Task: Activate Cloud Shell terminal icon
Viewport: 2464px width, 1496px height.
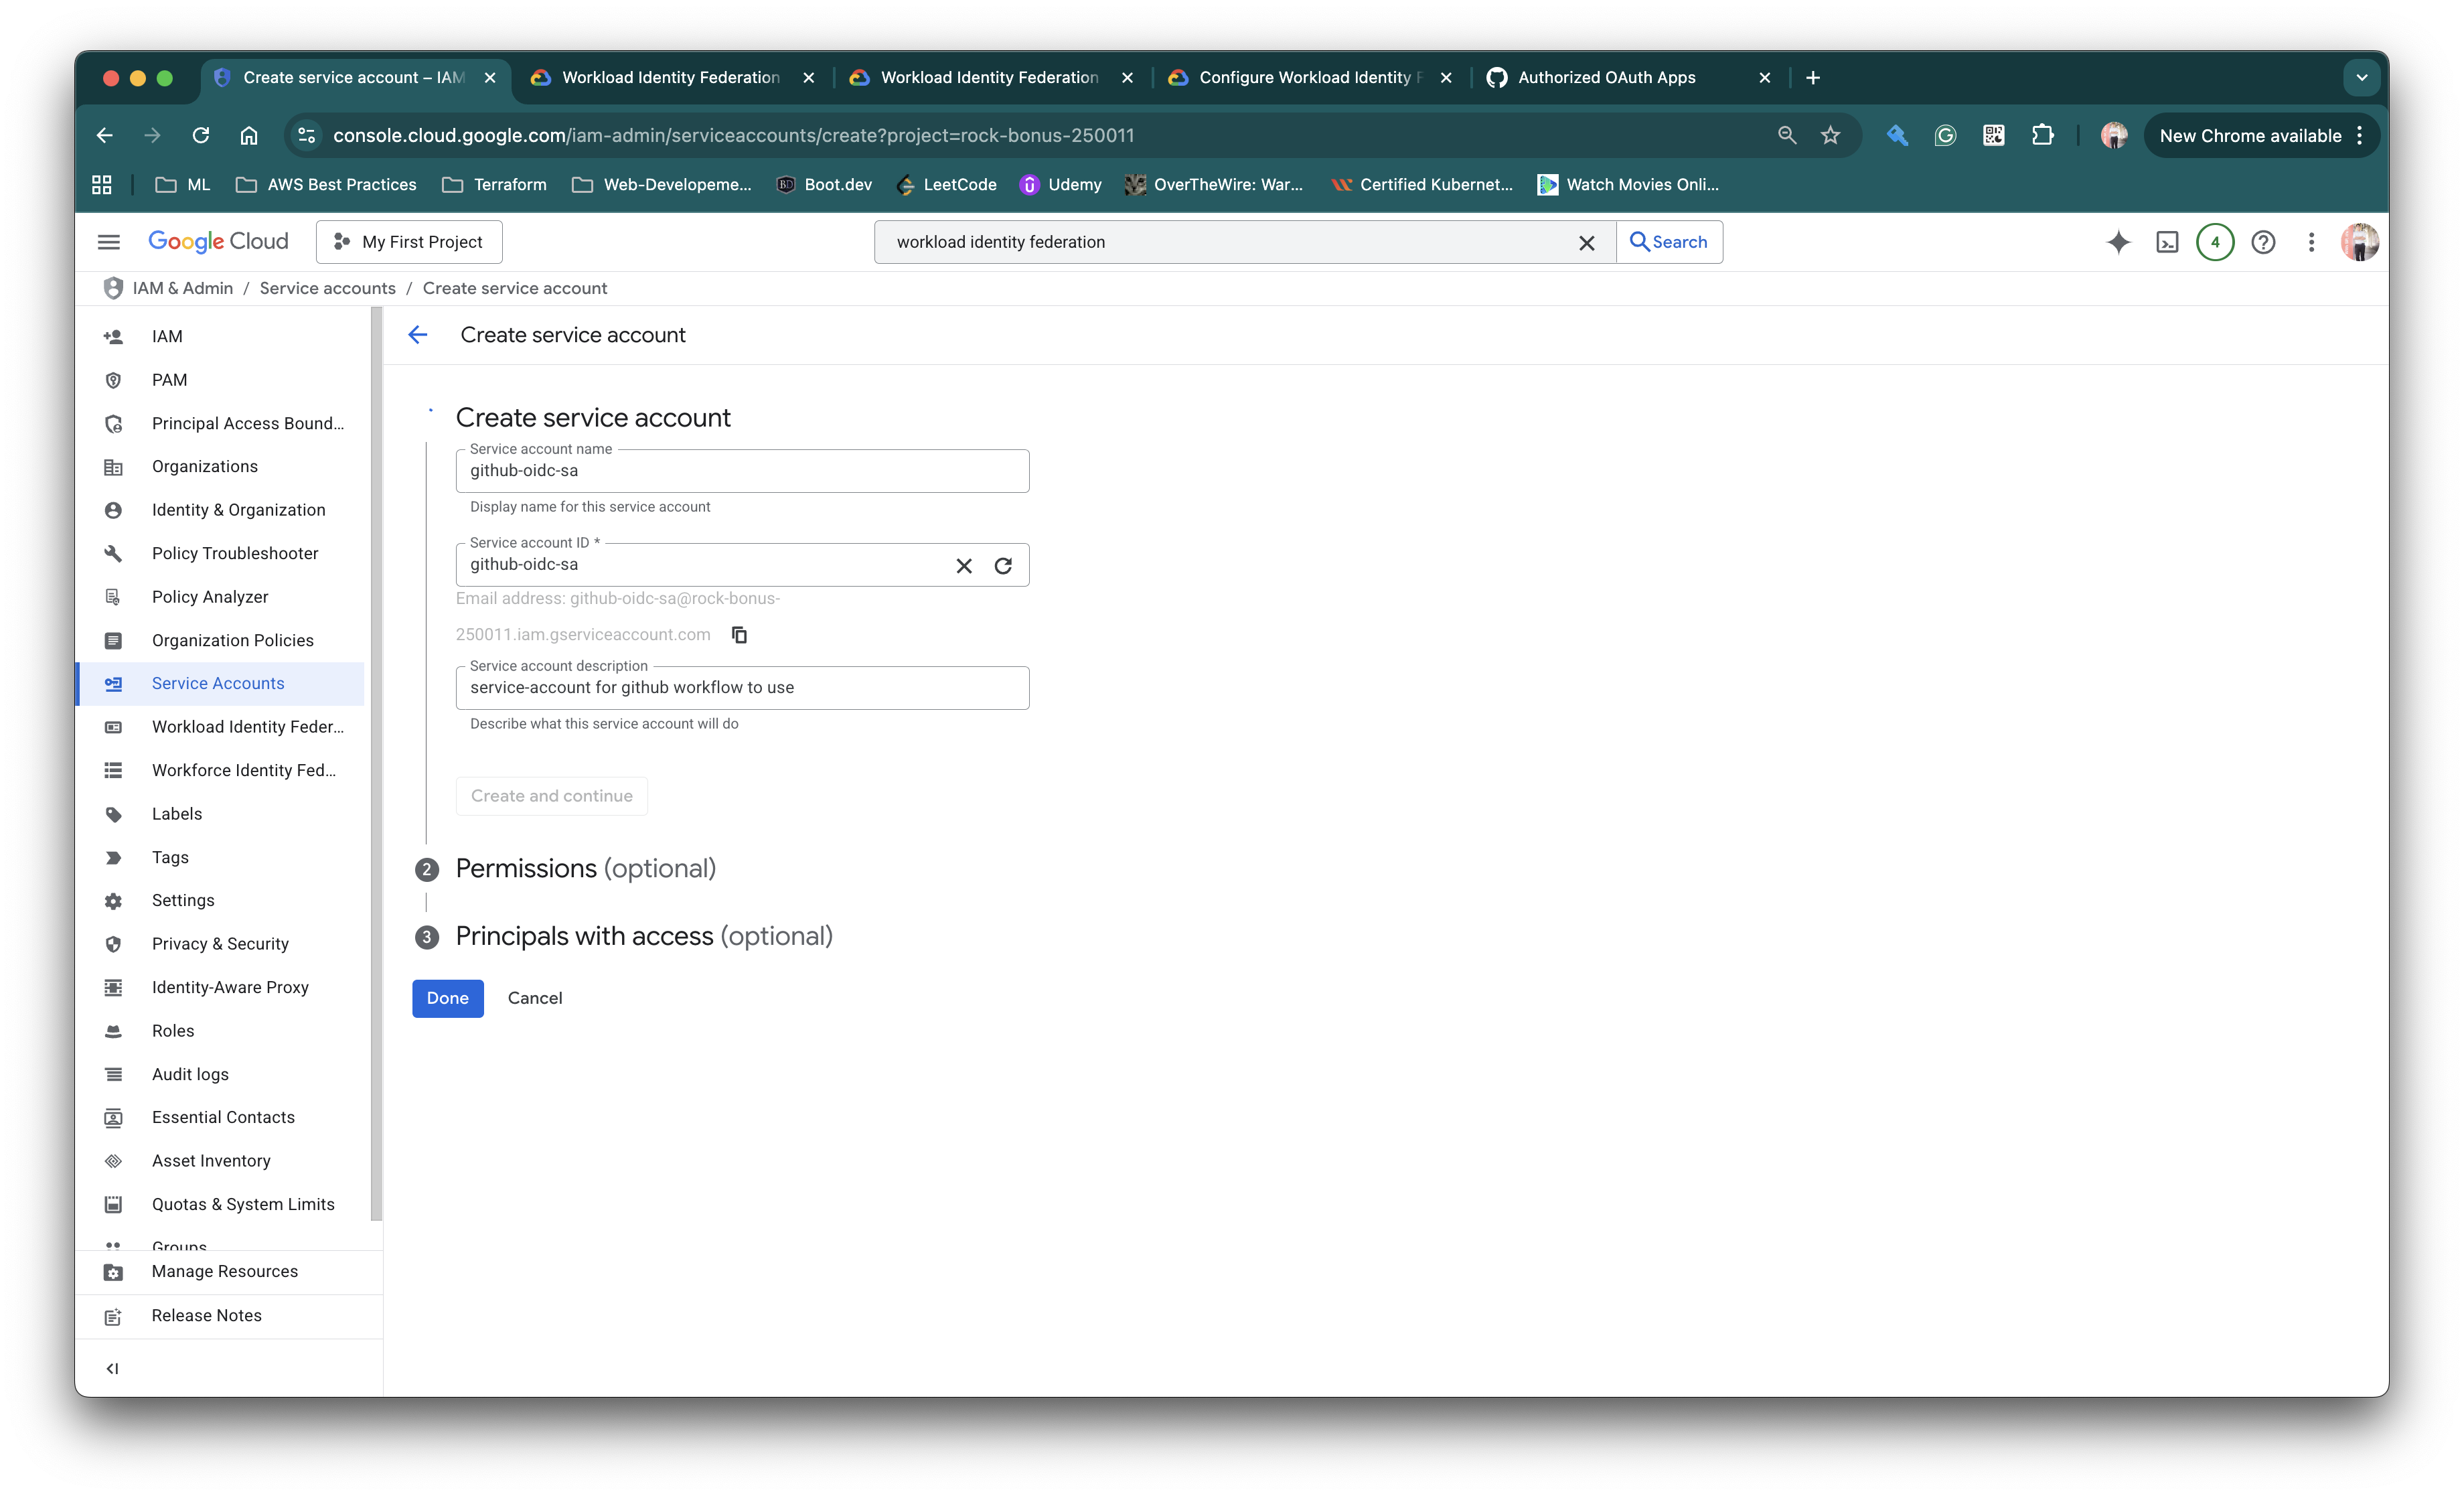Action: (2167, 242)
